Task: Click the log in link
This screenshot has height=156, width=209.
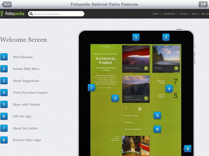Action: pos(195,14)
